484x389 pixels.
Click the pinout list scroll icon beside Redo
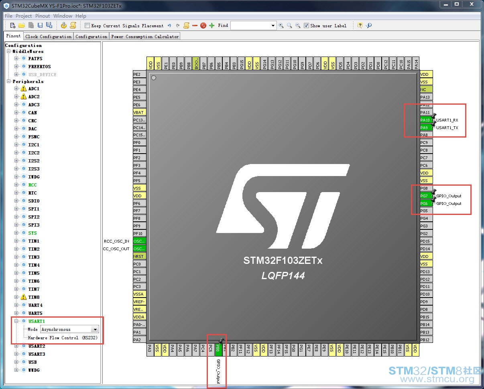pyautogui.click(x=186, y=26)
